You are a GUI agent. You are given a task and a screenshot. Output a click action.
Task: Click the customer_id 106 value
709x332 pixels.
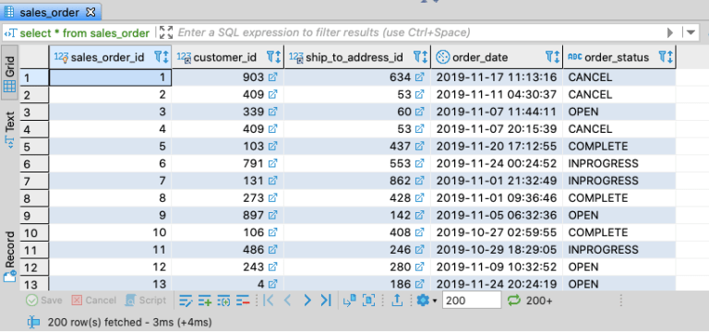point(253,232)
